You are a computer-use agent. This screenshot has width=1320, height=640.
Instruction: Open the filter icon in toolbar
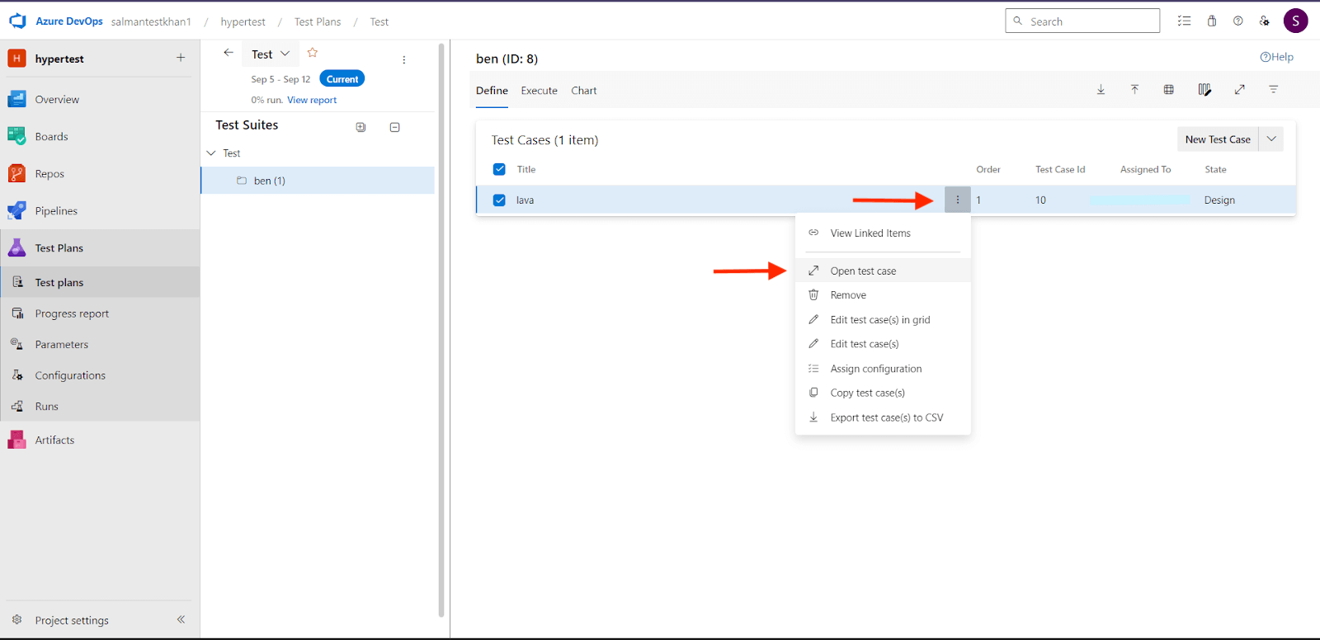point(1273,90)
